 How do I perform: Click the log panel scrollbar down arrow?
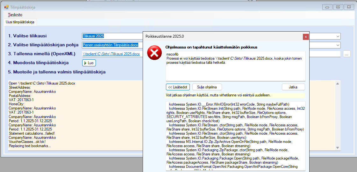pyautogui.click(x=338, y=148)
